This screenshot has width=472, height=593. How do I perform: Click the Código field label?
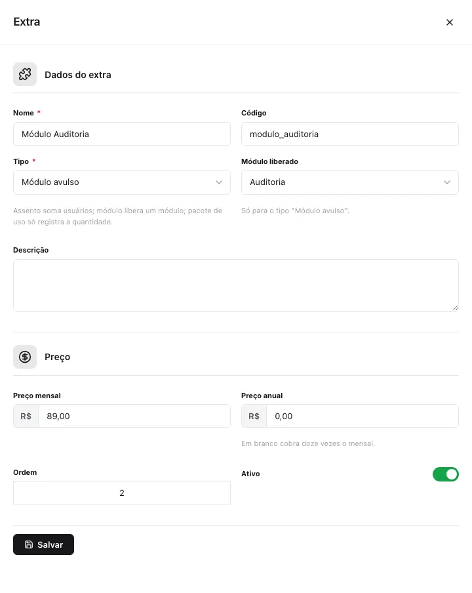[x=254, y=113]
